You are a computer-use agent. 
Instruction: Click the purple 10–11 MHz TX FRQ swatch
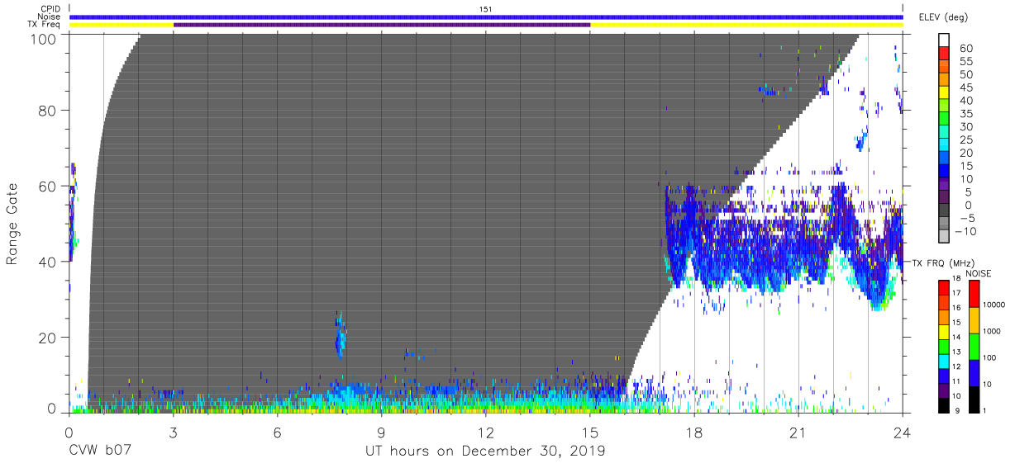click(x=944, y=389)
